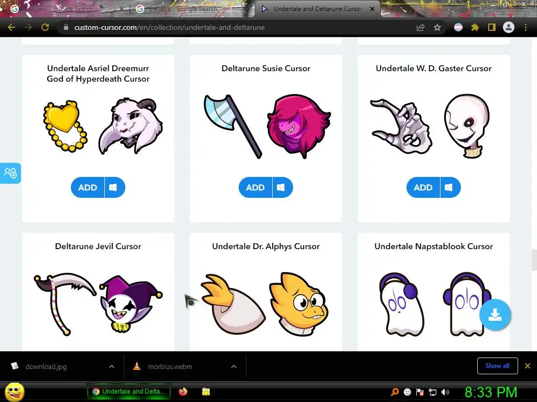
Task: Open Chrome three-dot menu
Action: pos(525,27)
